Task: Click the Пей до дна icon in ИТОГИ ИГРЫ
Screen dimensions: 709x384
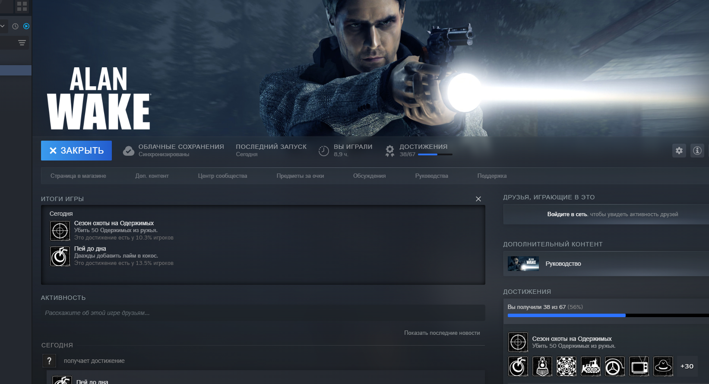Action: point(60,256)
